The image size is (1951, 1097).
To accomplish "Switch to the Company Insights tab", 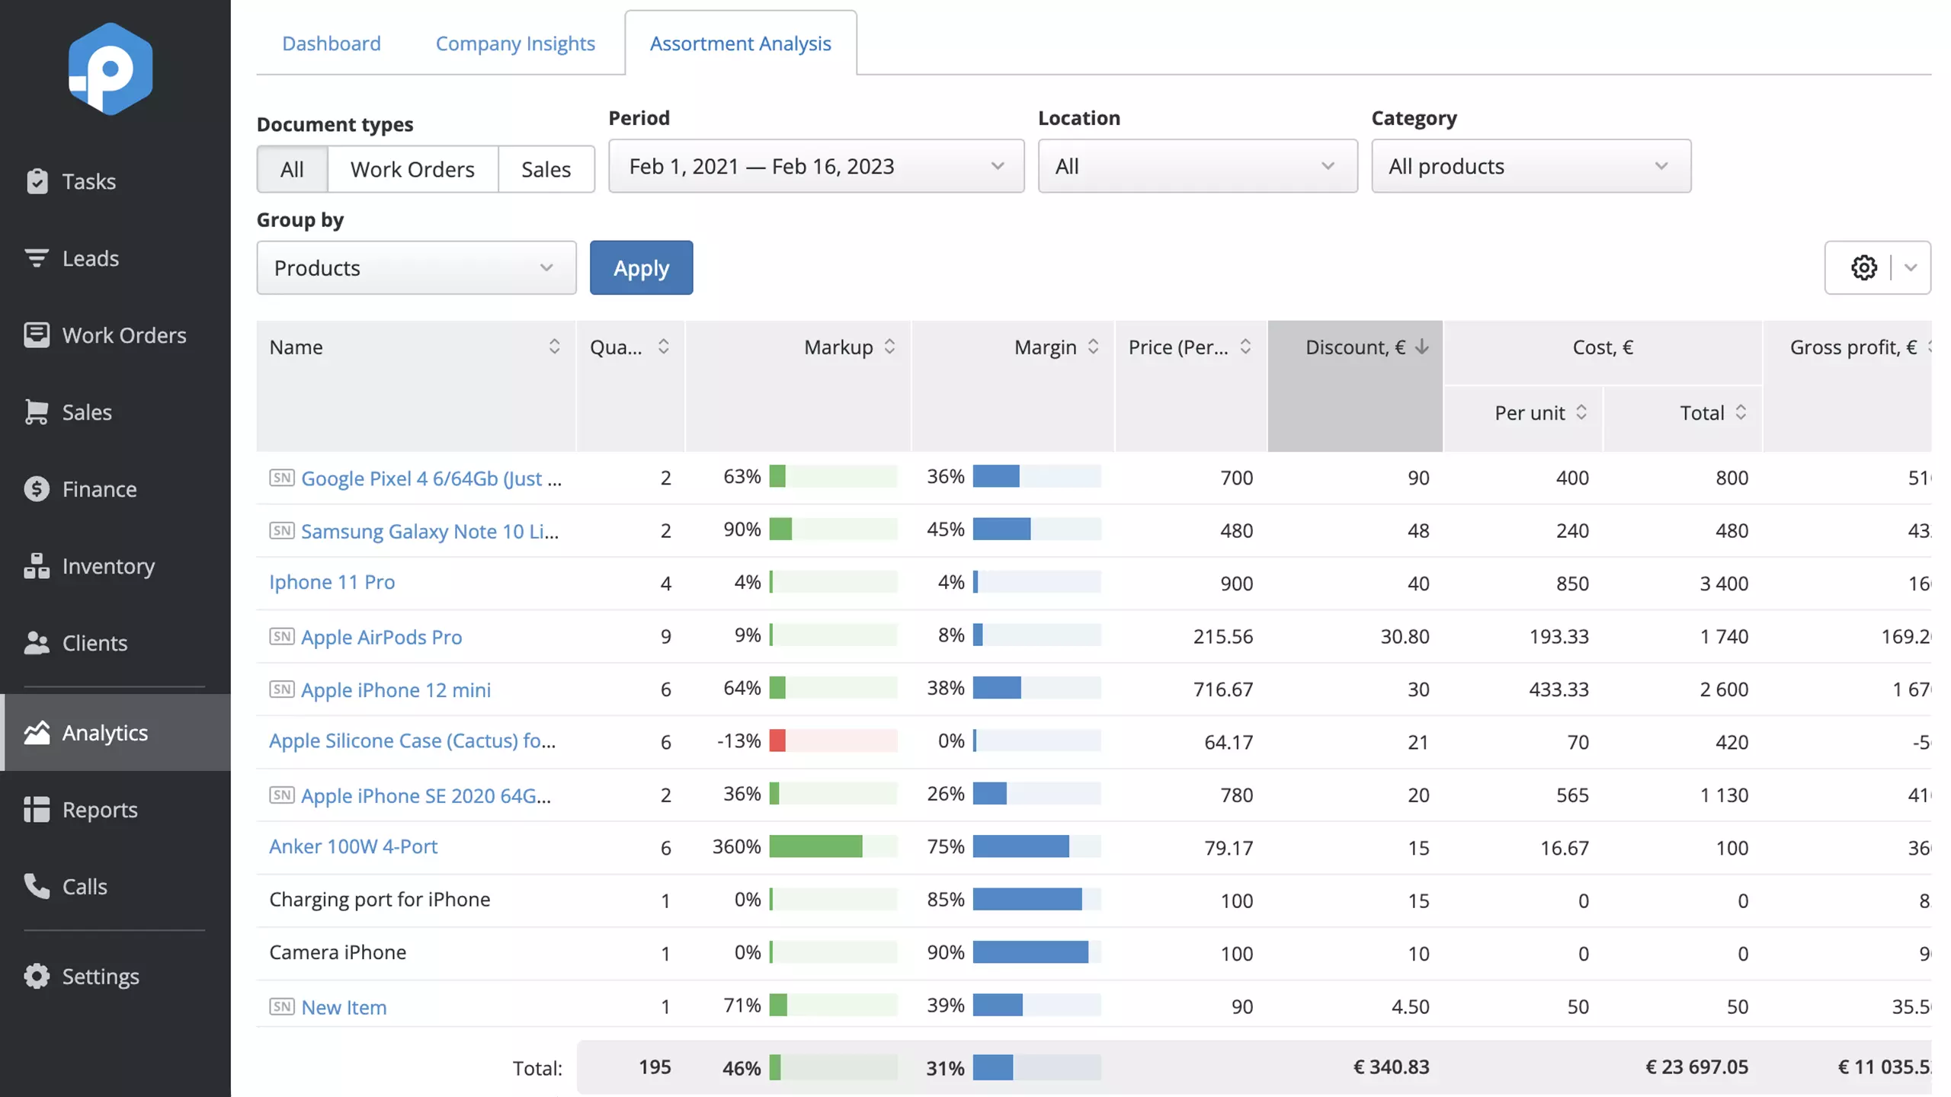I will point(514,43).
